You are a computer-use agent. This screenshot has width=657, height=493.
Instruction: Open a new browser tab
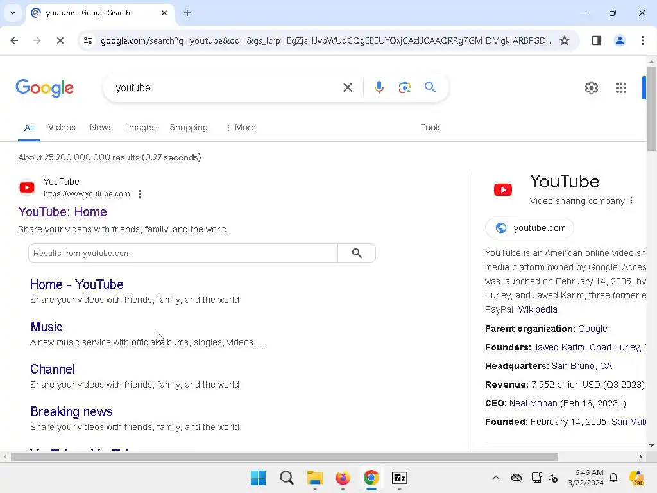(187, 13)
